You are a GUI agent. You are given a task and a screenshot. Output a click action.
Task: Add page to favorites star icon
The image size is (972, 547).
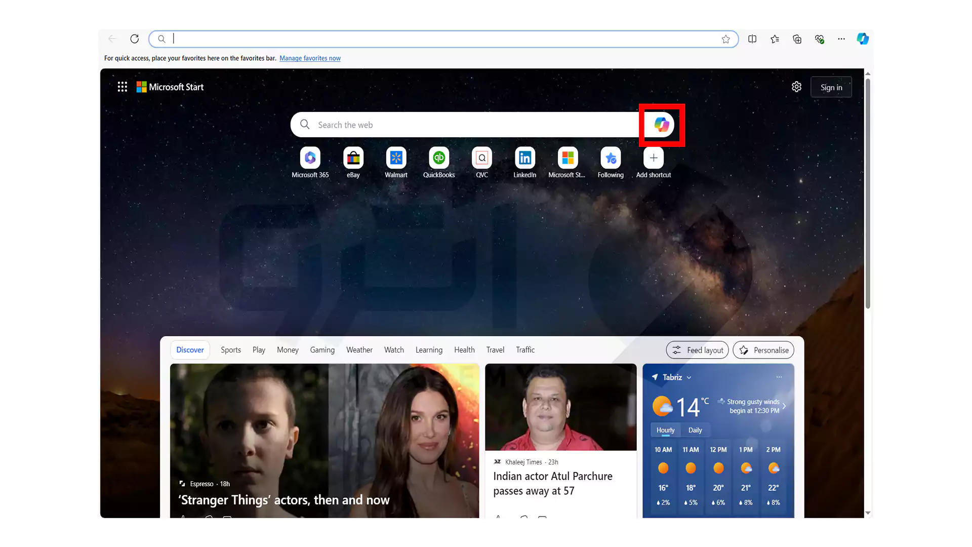tap(725, 39)
